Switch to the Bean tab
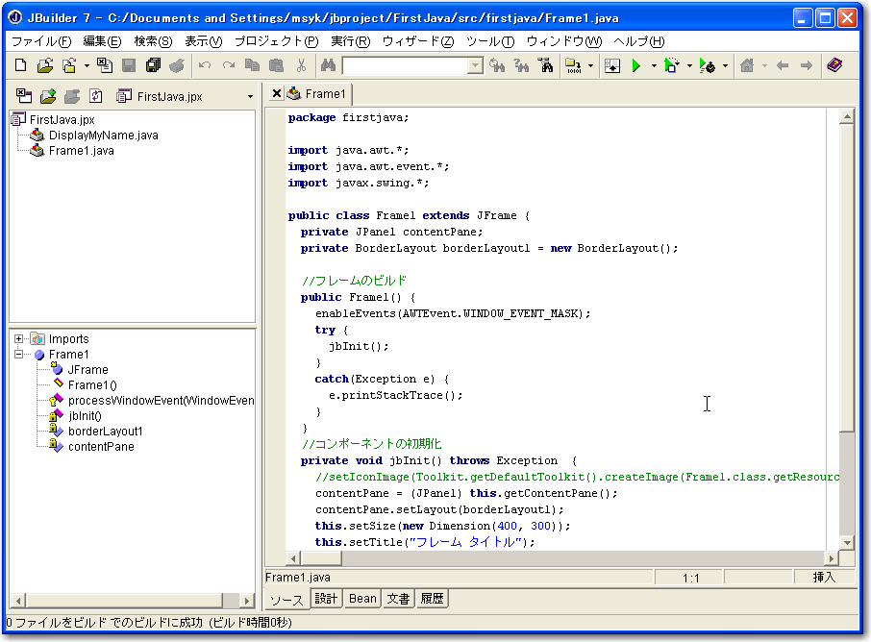871x642 pixels. [362, 599]
